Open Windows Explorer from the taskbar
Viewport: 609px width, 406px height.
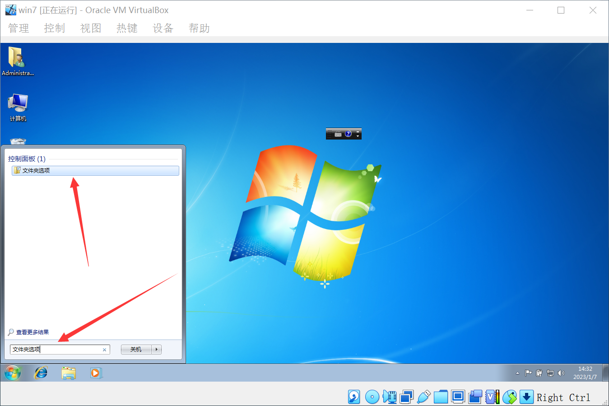69,373
